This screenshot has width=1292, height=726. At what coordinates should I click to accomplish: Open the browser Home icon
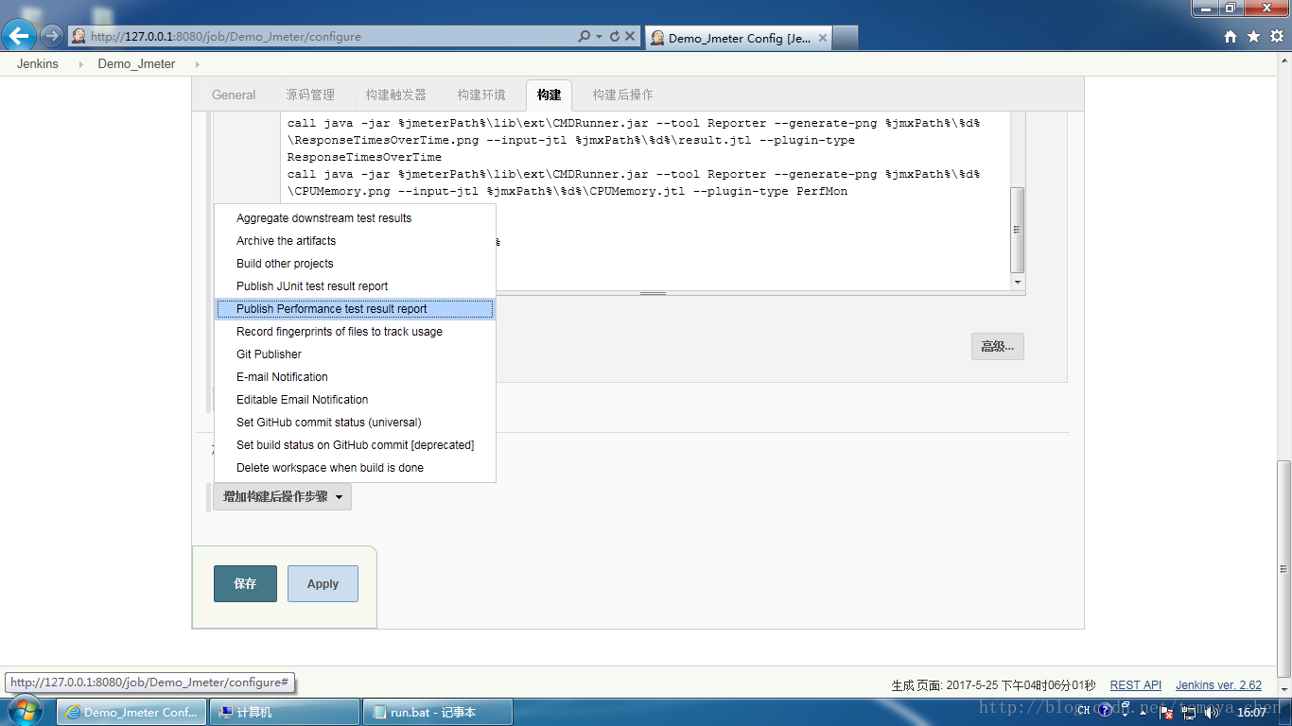tap(1231, 37)
